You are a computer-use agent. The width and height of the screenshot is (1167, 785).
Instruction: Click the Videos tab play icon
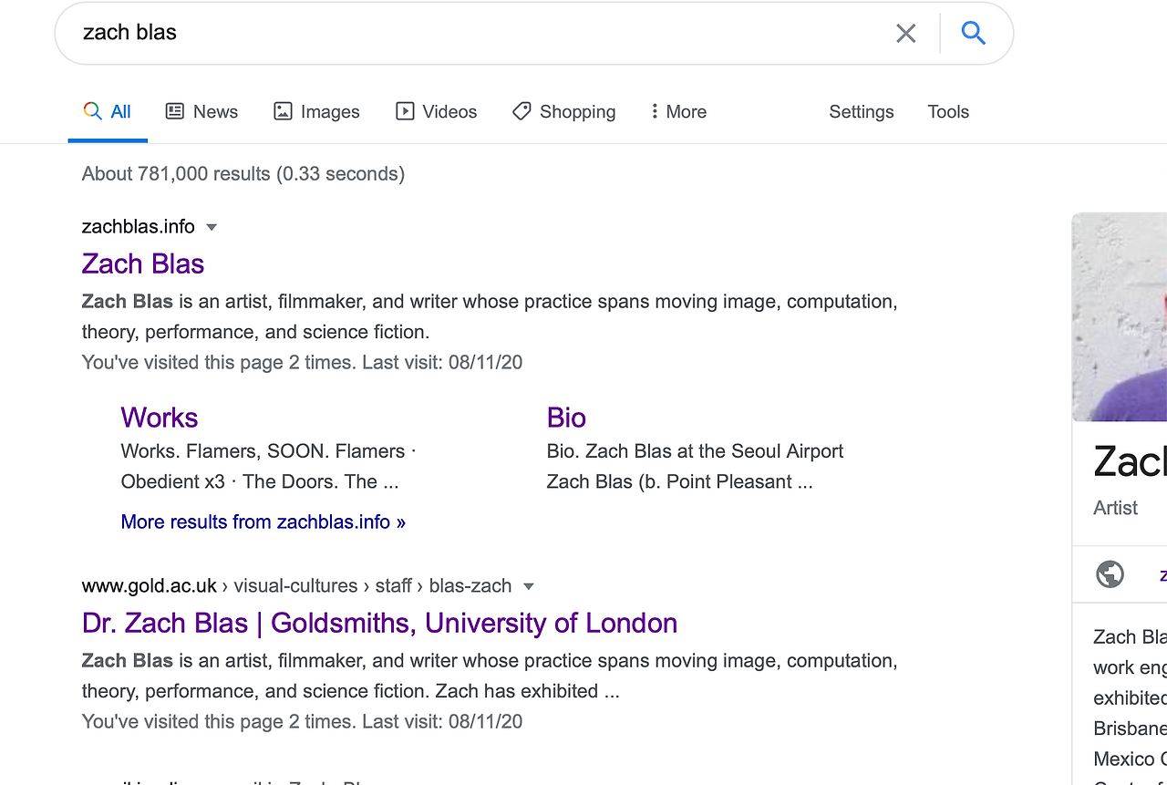click(405, 111)
